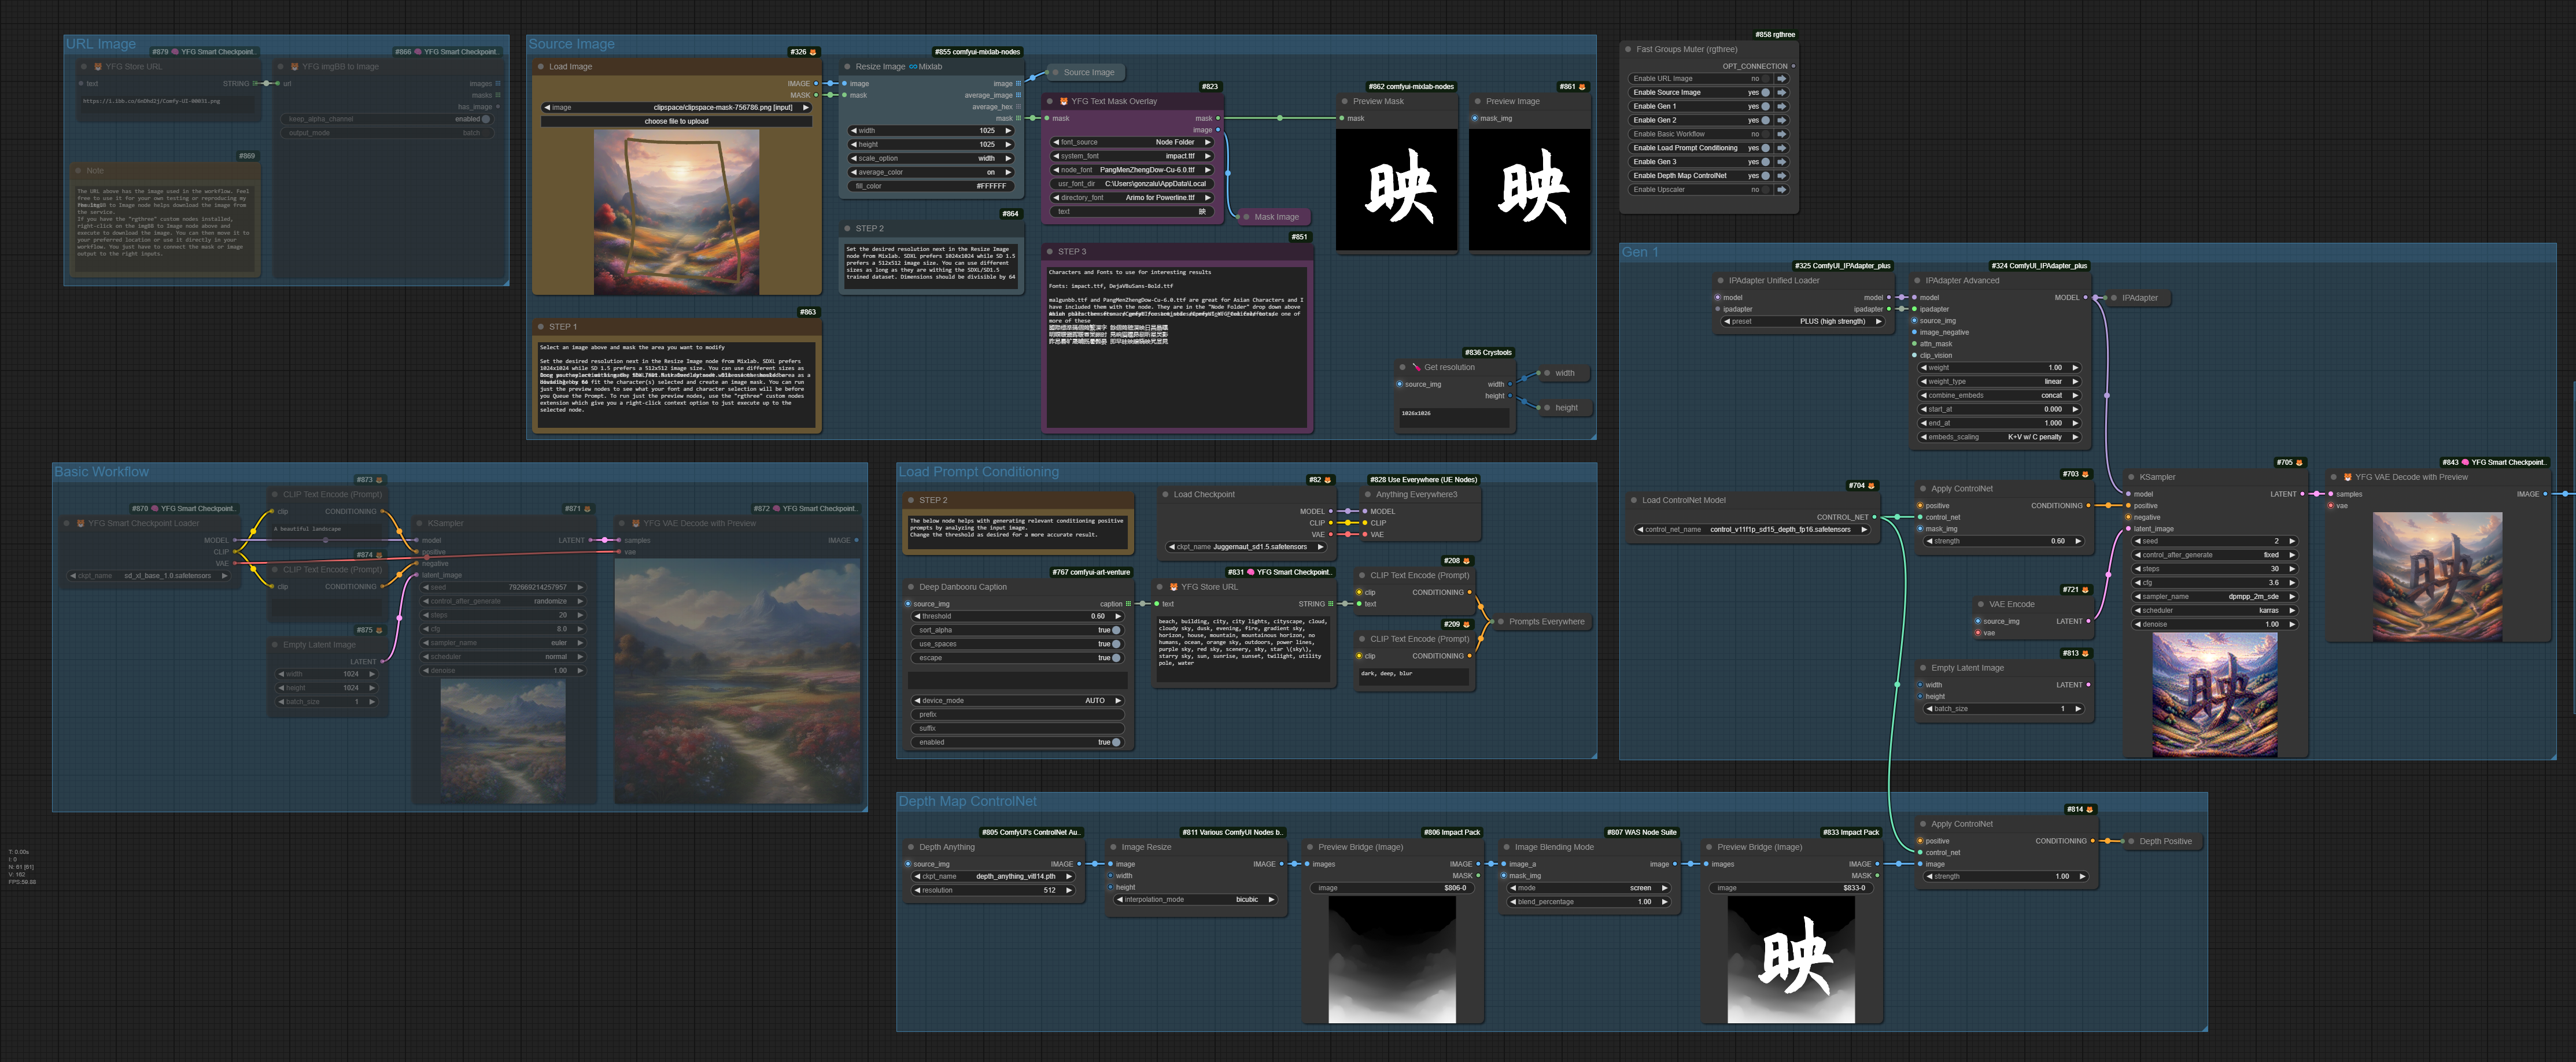Viewport: 2576px width, 1062px height.
Task: Toggle Enable Basic Workflow switch
Action: (x=1765, y=134)
